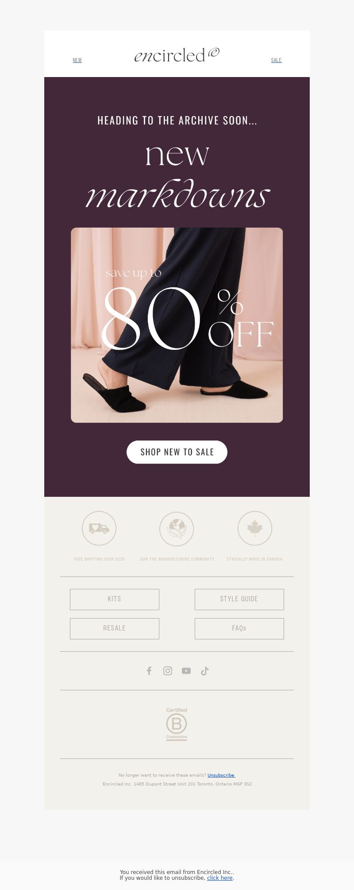Click the 'new markdowns' headline banner

pyautogui.click(x=177, y=175)
